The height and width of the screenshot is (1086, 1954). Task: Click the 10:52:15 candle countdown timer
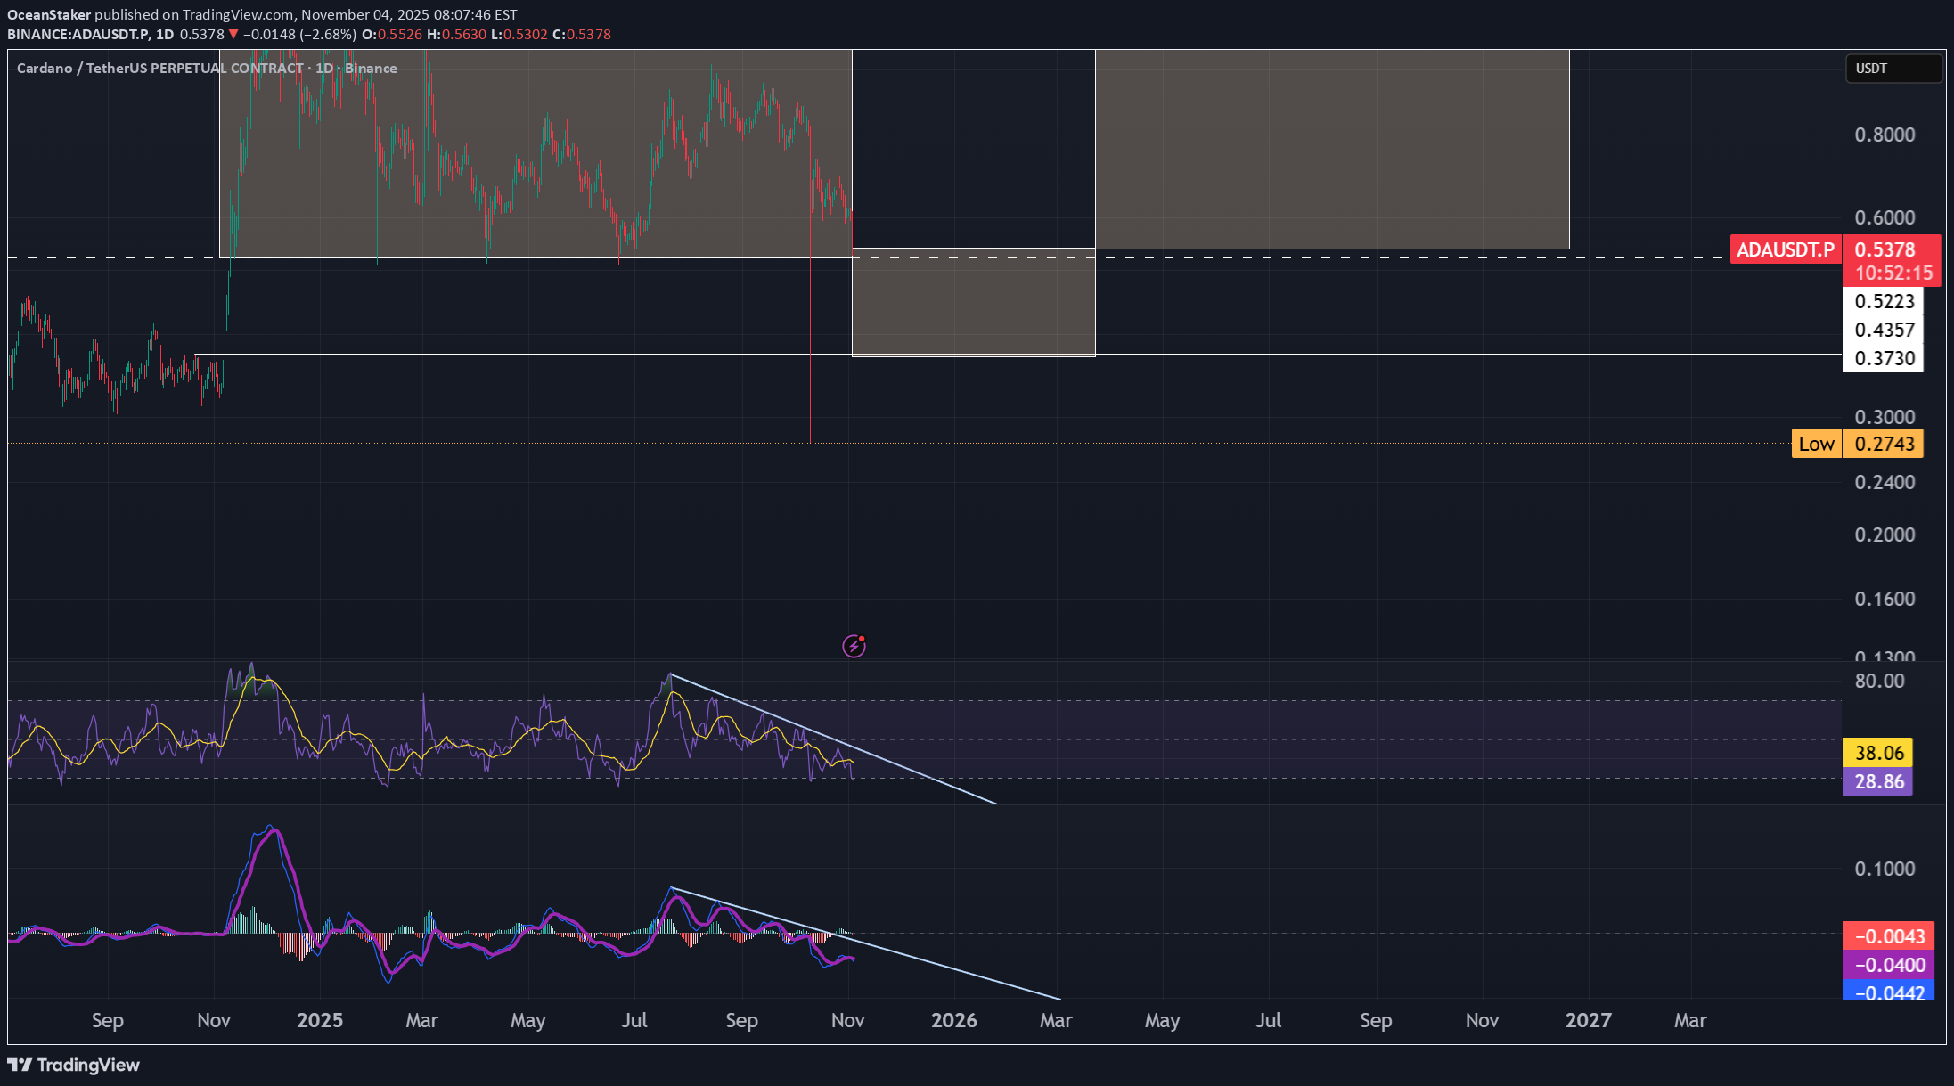(x=1893, y=274)
